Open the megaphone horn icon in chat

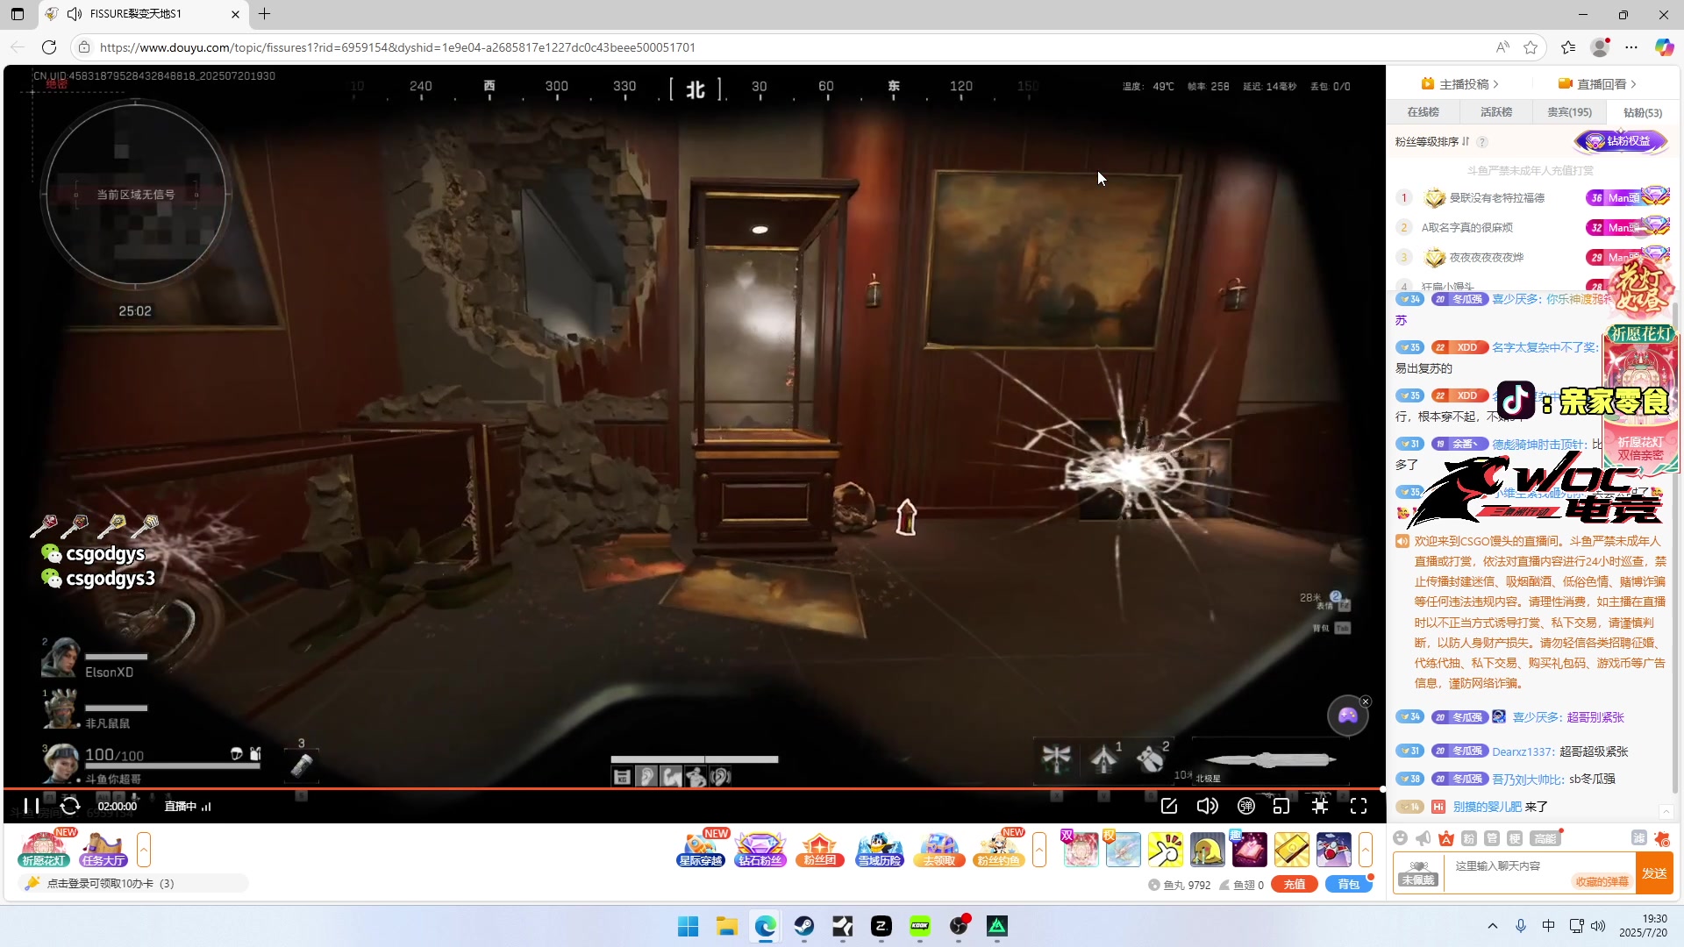[1424, 838]
